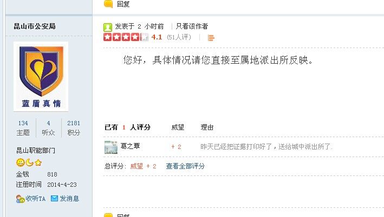Image resolution: width=384 pixels, height=217 pixels.
Task: Click the yellow reply bubble icon at top
Action: pos(108,4)
